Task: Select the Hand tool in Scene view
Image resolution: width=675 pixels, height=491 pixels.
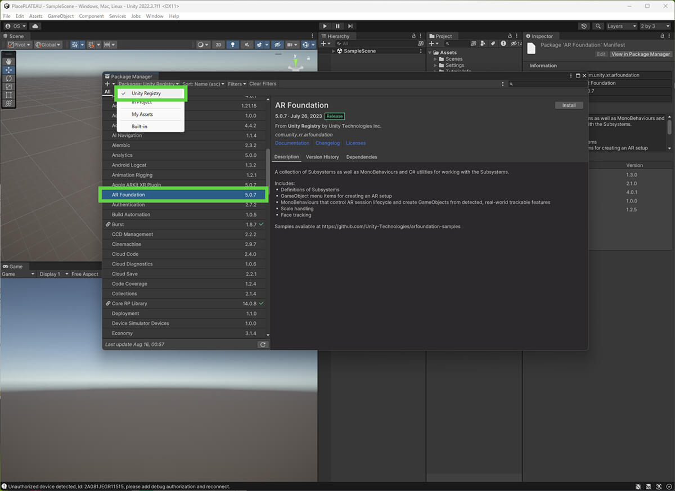Action: pyautogui.click(x=8, y=61)
